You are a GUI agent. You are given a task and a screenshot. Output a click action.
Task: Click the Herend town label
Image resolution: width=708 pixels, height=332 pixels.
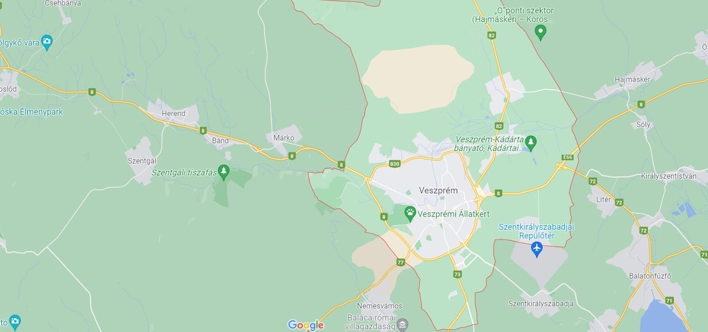coord(174,113)
